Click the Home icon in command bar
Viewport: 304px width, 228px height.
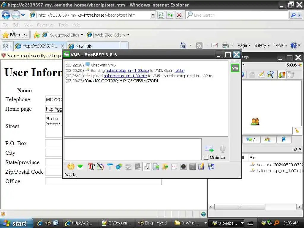[x=183, y=45]
